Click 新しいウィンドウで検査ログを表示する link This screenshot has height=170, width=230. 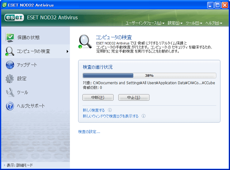[110, 116]
